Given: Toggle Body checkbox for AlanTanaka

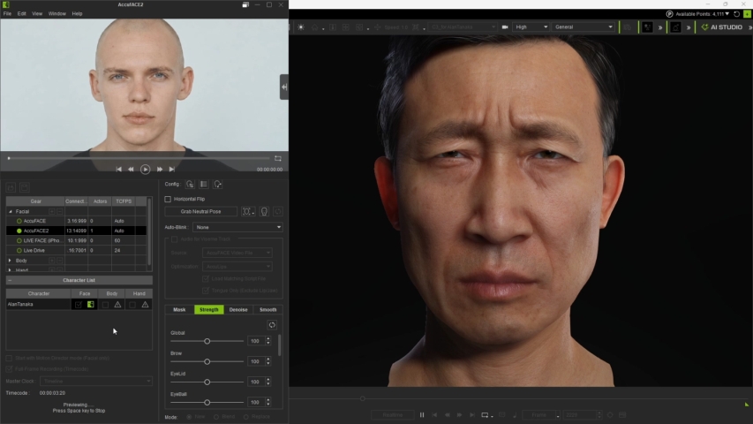Looking at the screenshot, I should tap(105, 304).
